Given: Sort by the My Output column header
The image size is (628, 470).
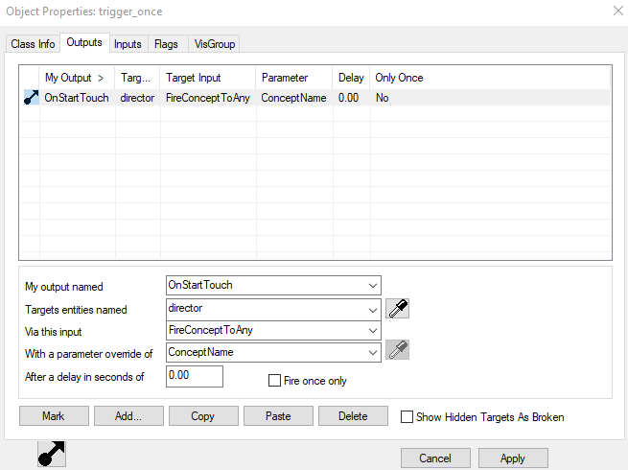Looking at the screenshot, I should (75, 78).
